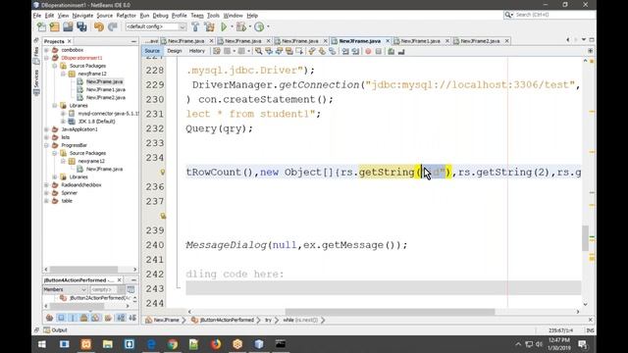Image resolution: width=628 pixels, height=353 pixels.
Task: Click the New Project toolbar icon
Action: [55, 26]
